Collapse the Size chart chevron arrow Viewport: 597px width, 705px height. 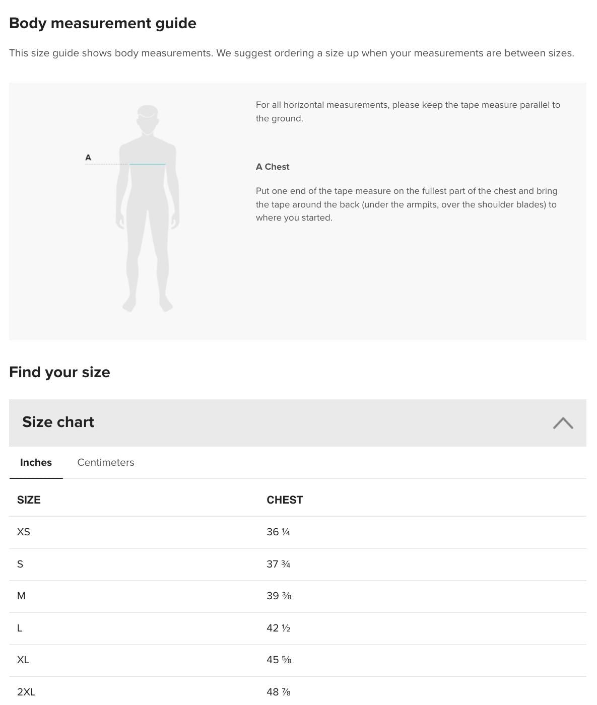click(563, 423)
